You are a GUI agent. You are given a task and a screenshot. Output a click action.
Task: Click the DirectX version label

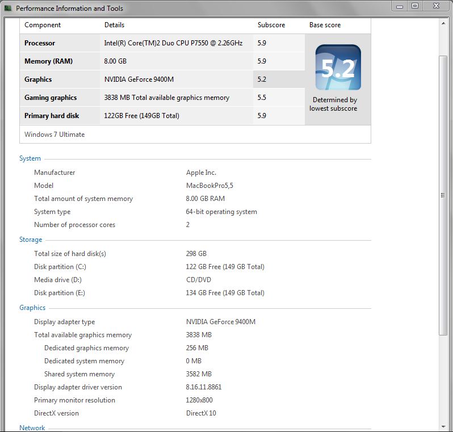coord(56,413)
